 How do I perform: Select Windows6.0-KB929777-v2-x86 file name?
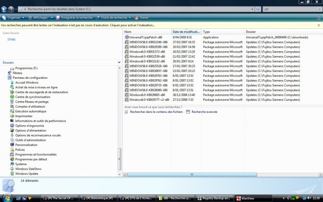pos(149,99)
